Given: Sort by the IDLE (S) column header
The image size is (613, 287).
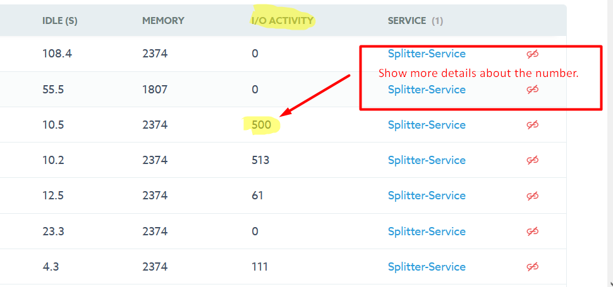Looking at the screenshot, I should click(x=59, y=21).
